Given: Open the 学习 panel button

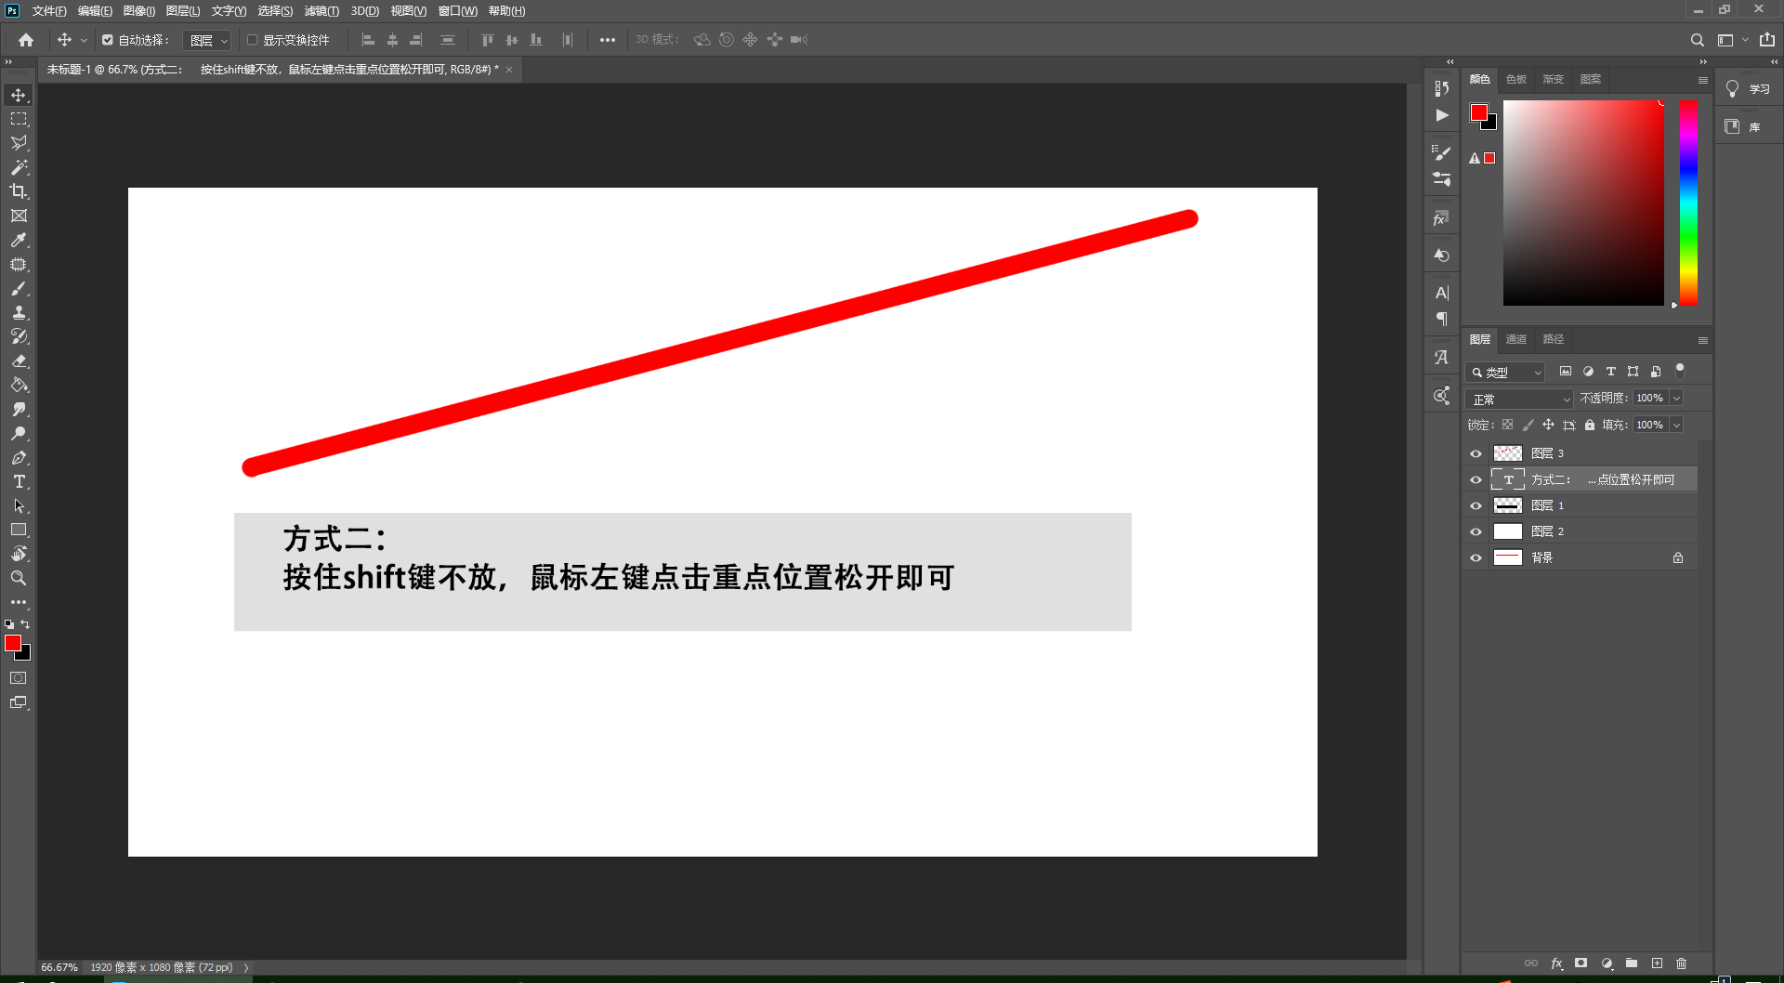Looking at the screenshot, I should [x=1749, y=89].
